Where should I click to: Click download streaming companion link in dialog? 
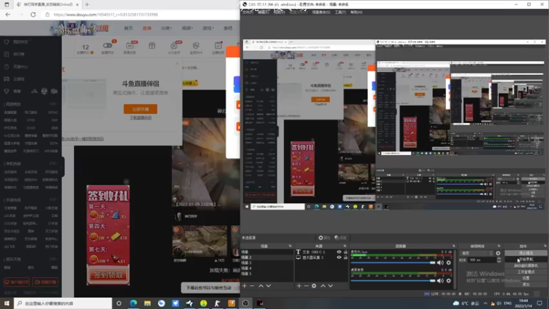coord(141,117)
